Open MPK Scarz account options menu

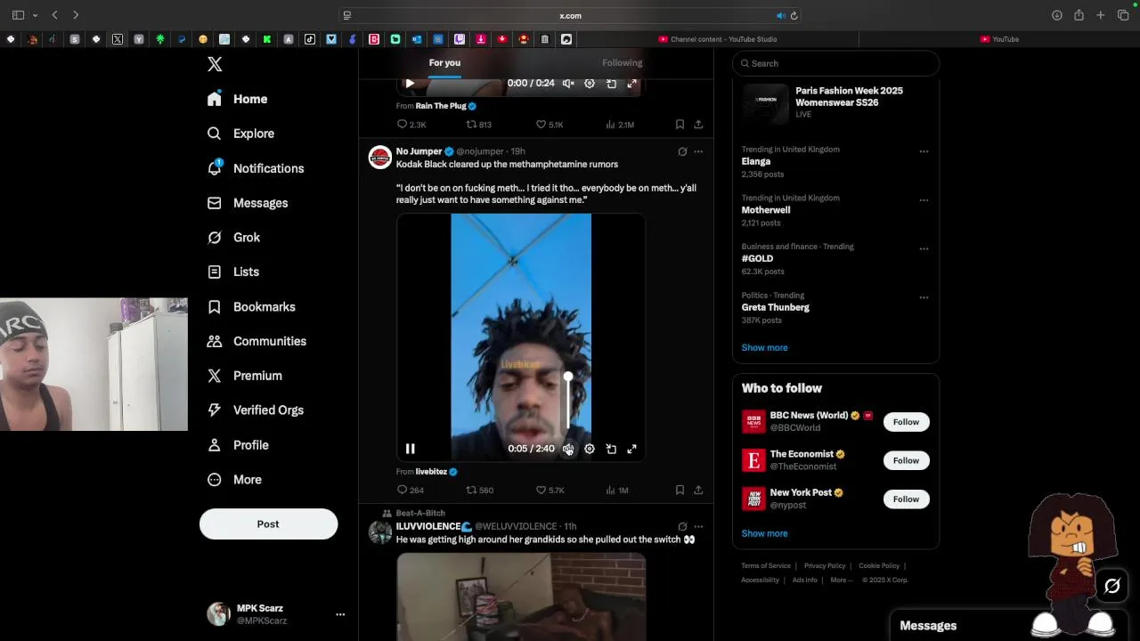tap(340, 614)
